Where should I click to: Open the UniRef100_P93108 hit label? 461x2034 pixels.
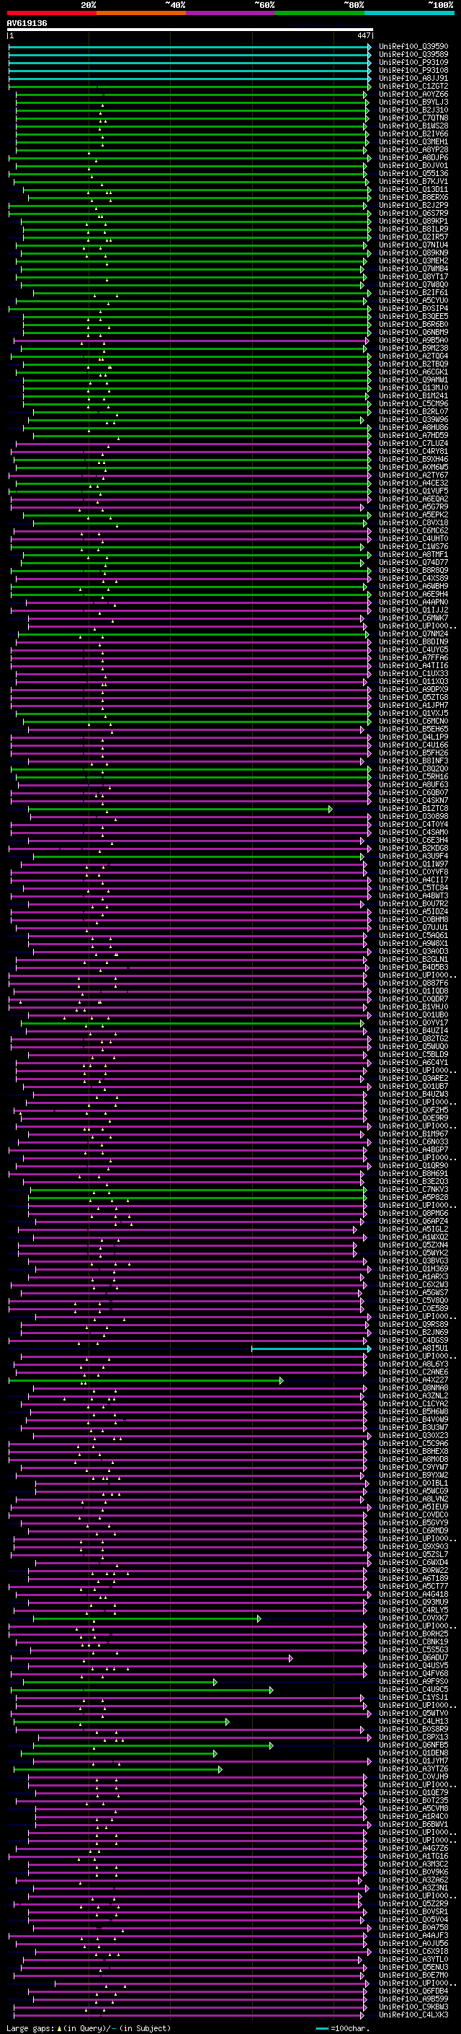point(413,70)
